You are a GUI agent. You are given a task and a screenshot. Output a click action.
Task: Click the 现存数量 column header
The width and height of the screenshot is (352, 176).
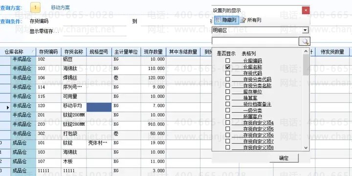[154, 52]
